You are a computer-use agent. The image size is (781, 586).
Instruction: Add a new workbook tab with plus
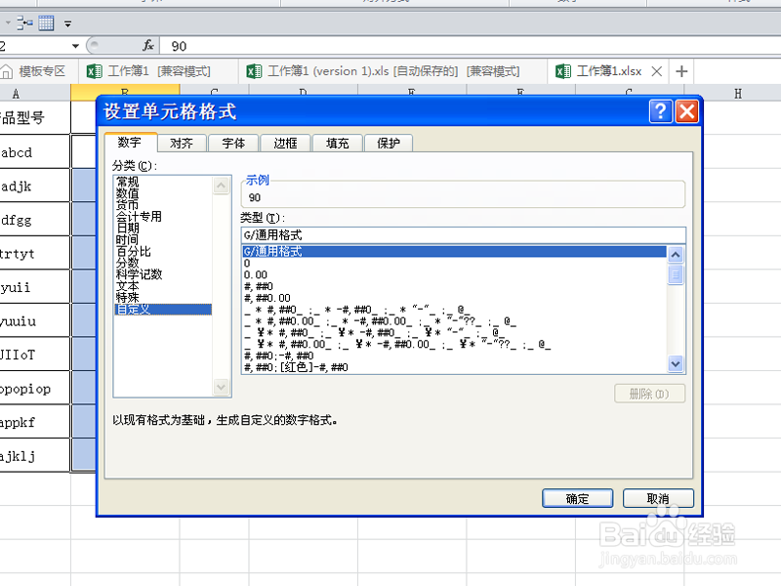click(x=681, y=71)
